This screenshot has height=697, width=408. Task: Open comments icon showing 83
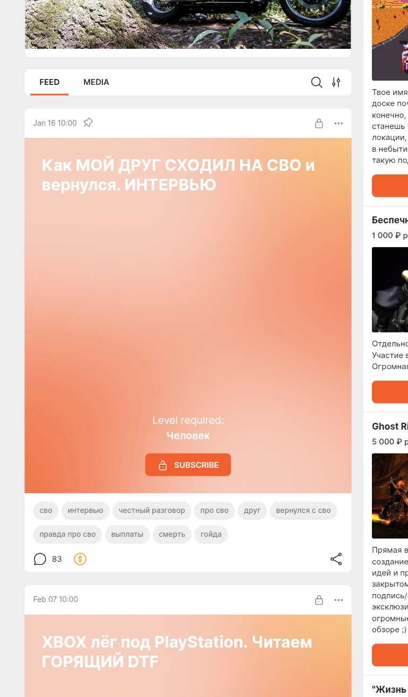click(40, 559)
